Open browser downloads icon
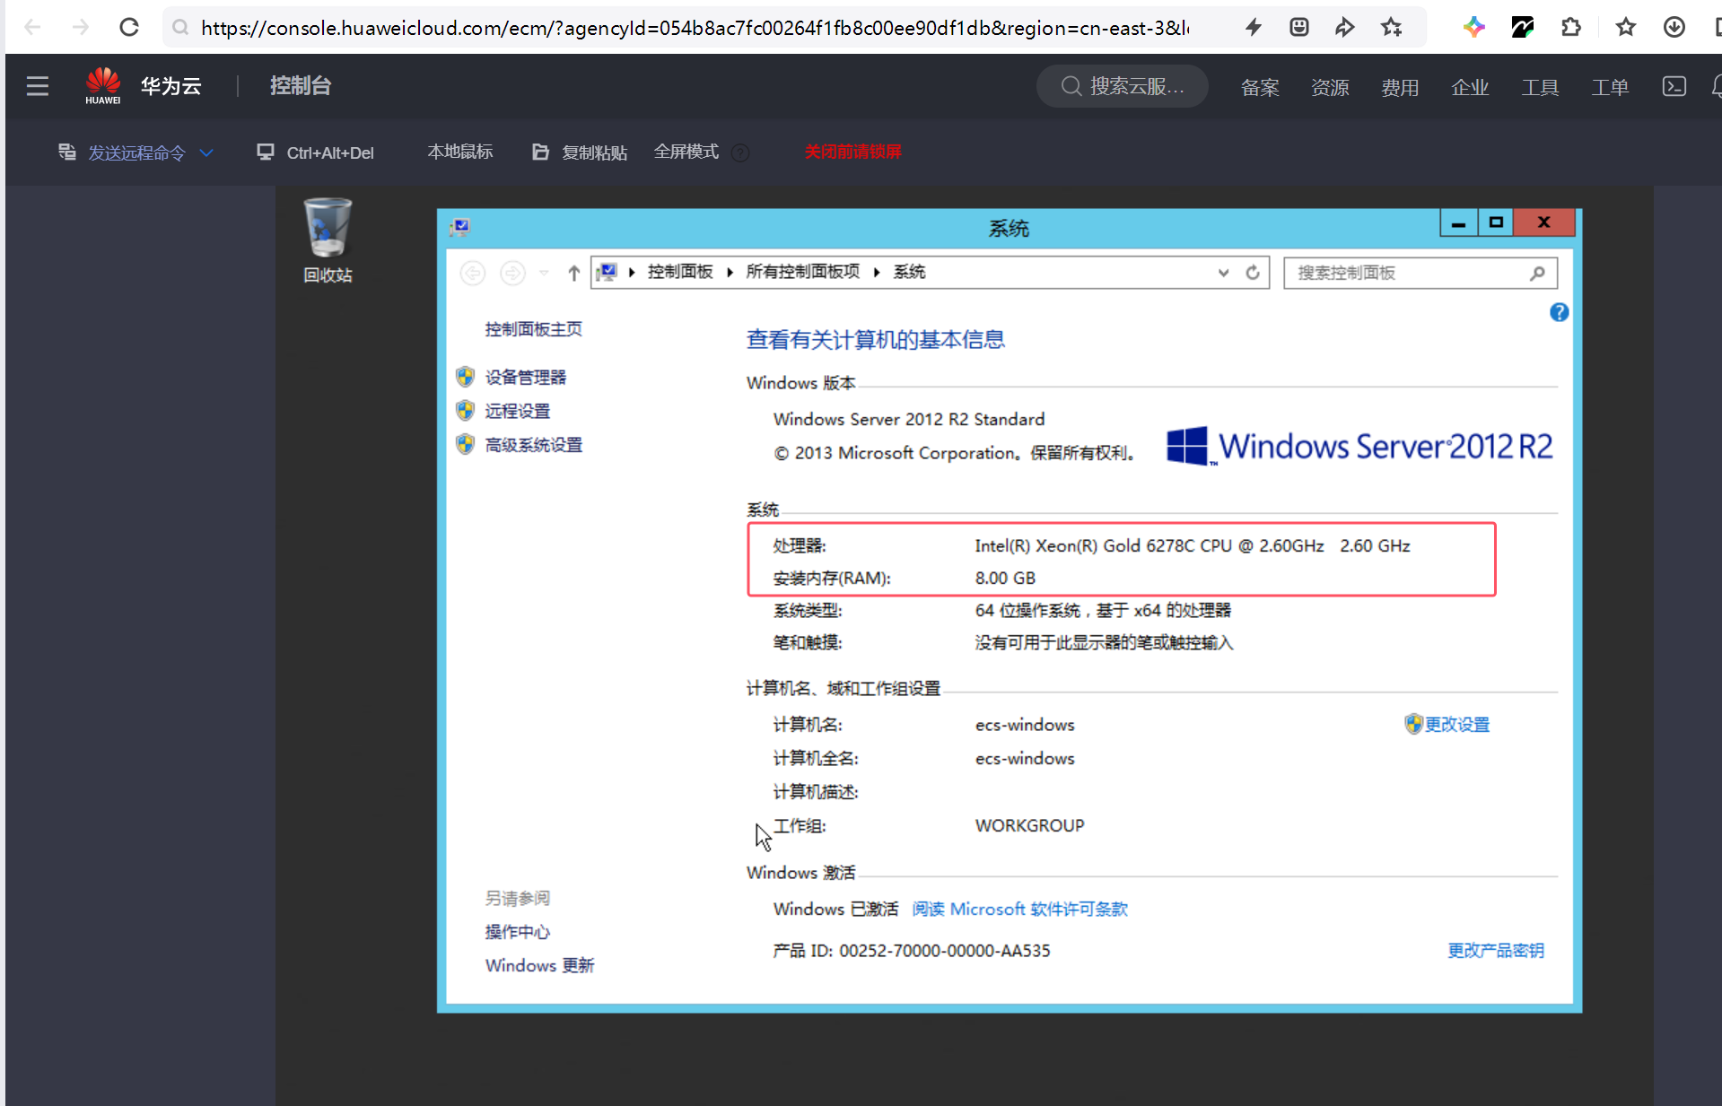Screen dimensions: 1722x1106 1674,27
